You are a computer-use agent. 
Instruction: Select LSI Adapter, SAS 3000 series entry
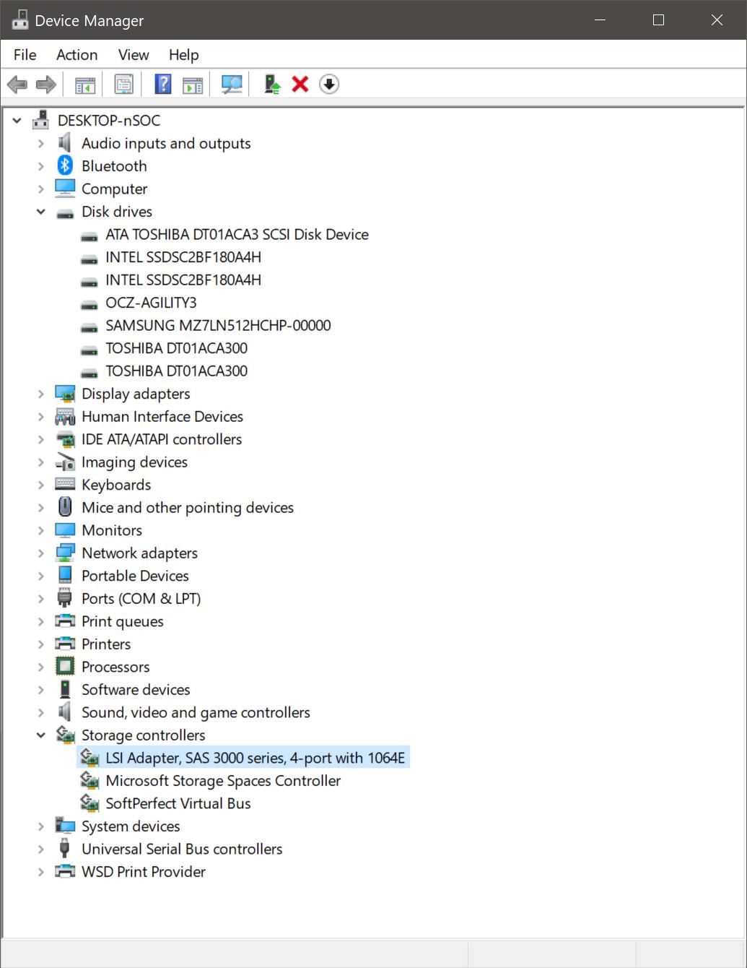coord(255,758)
